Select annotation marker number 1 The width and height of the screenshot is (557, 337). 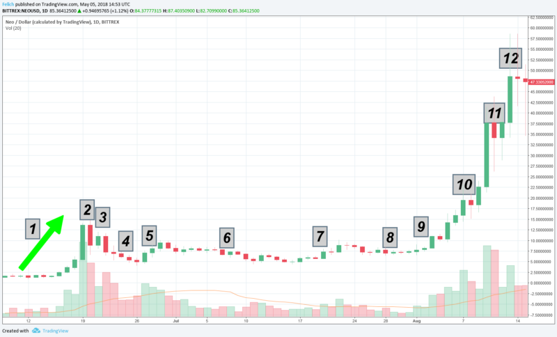pyautogui.click(x=32, y=227)
